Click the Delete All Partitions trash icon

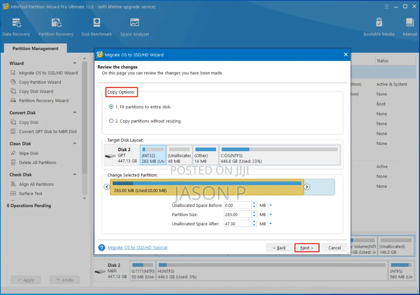click(13, 162)
